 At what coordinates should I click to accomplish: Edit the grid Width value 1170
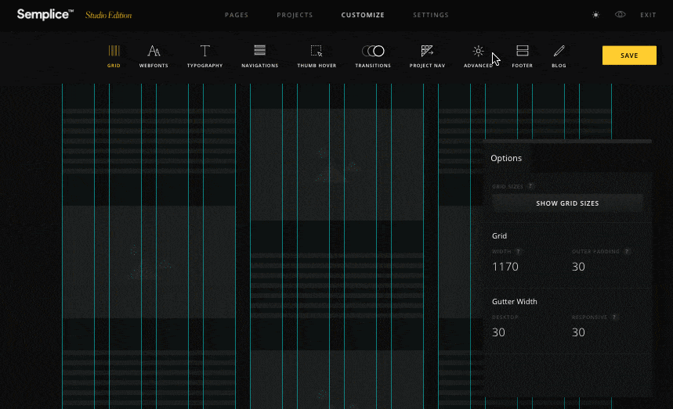[505, 267]
